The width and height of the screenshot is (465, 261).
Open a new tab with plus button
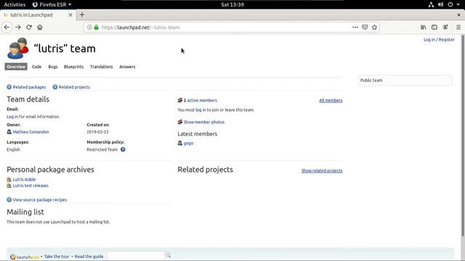[x=82, y=14]
